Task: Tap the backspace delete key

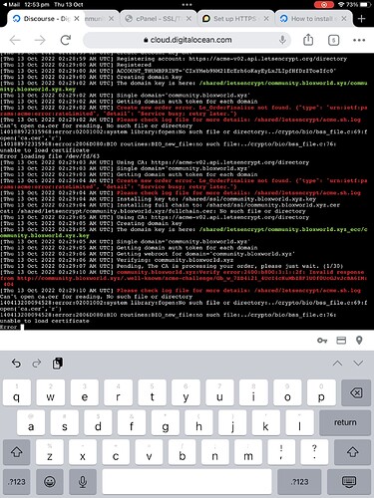Action: click(356, 393)
